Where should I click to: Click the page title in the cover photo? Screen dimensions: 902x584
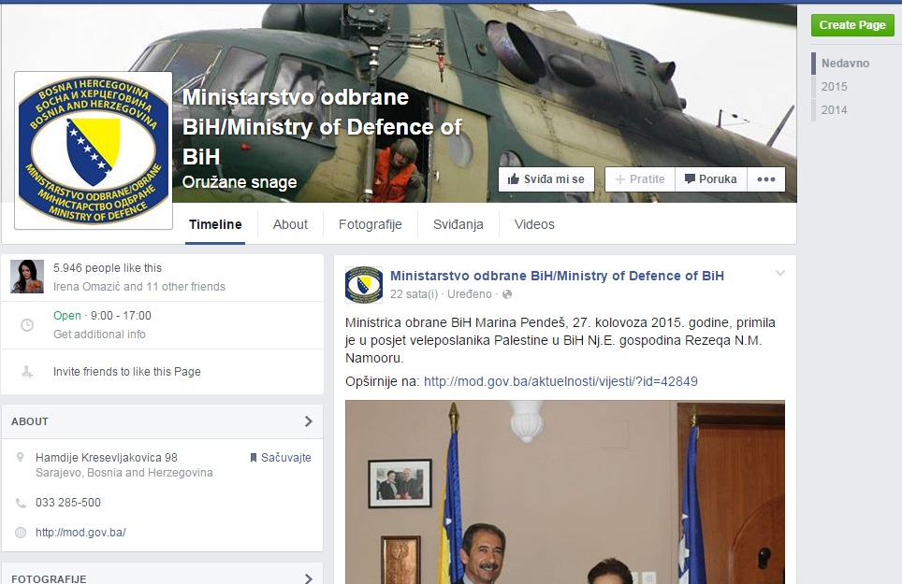(x=322, y=127)
